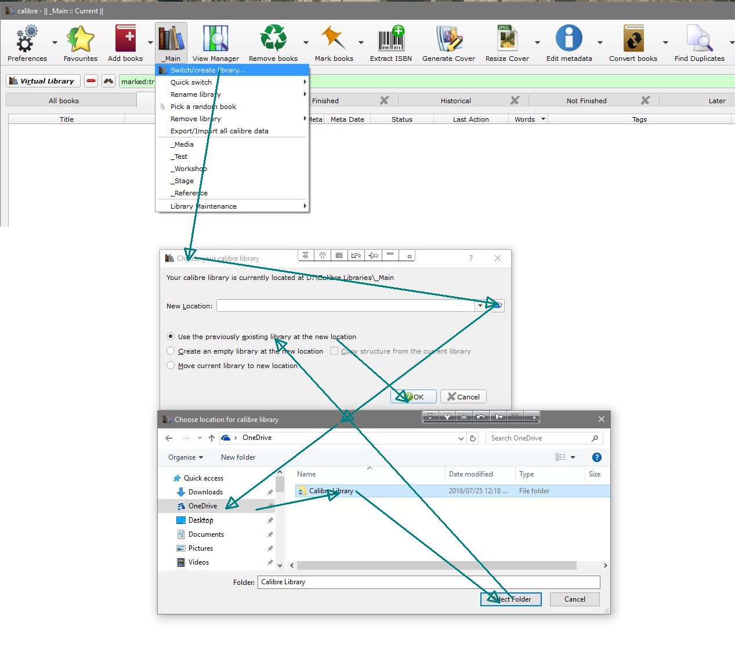Click the Resize Cover icon
This screenshot has height=666, width=735.
click(507, 38)
